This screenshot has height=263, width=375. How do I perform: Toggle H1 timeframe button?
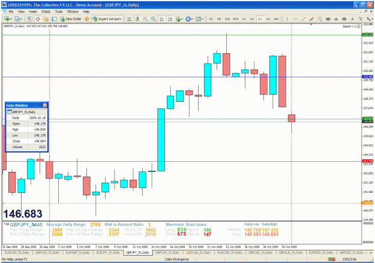[x=244, y=19]
